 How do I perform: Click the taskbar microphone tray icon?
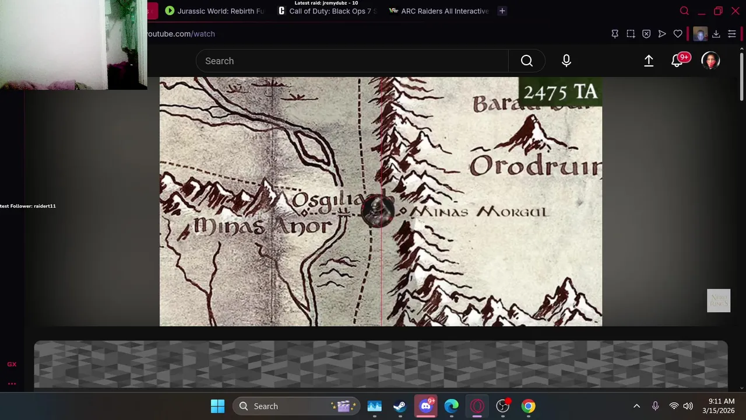[x=655, y=406]
